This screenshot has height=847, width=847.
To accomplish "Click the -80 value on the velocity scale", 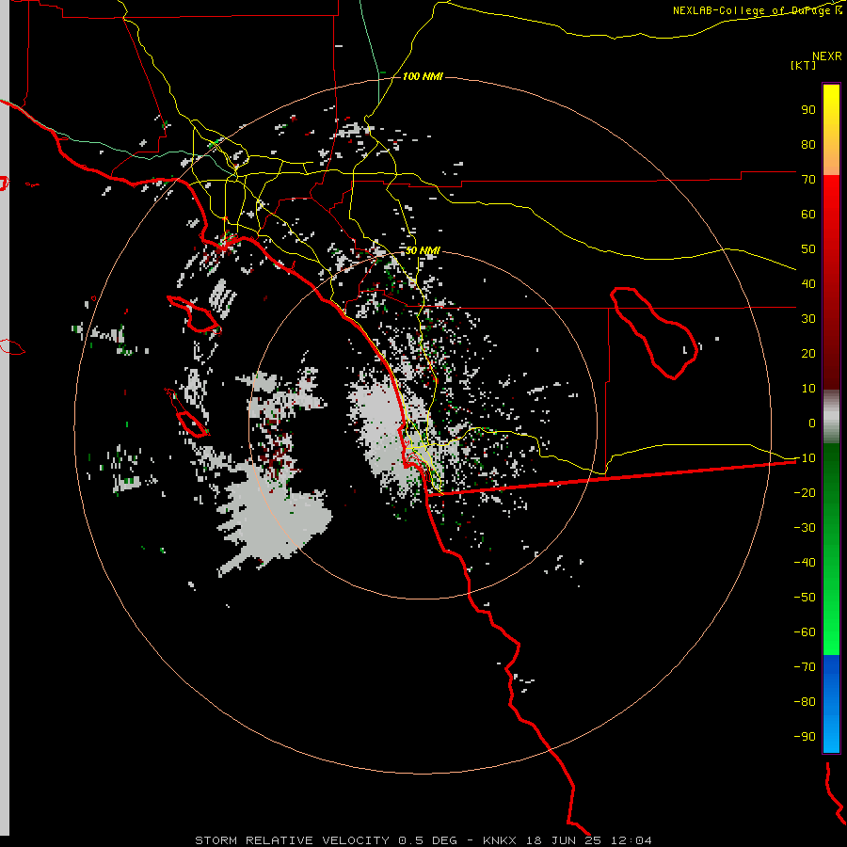I will tap(805, 702).
